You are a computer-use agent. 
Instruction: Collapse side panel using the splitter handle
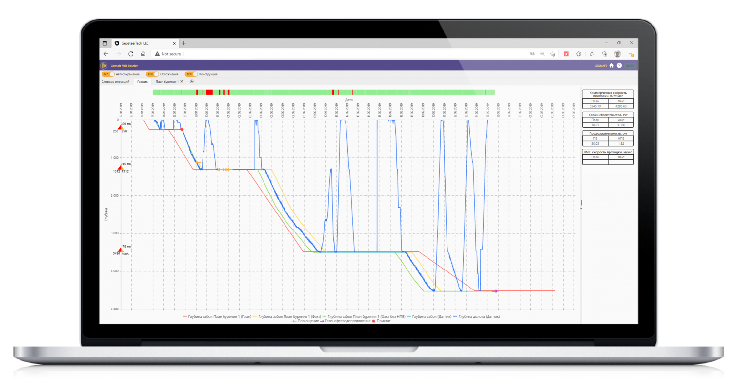tap(581, 205)
